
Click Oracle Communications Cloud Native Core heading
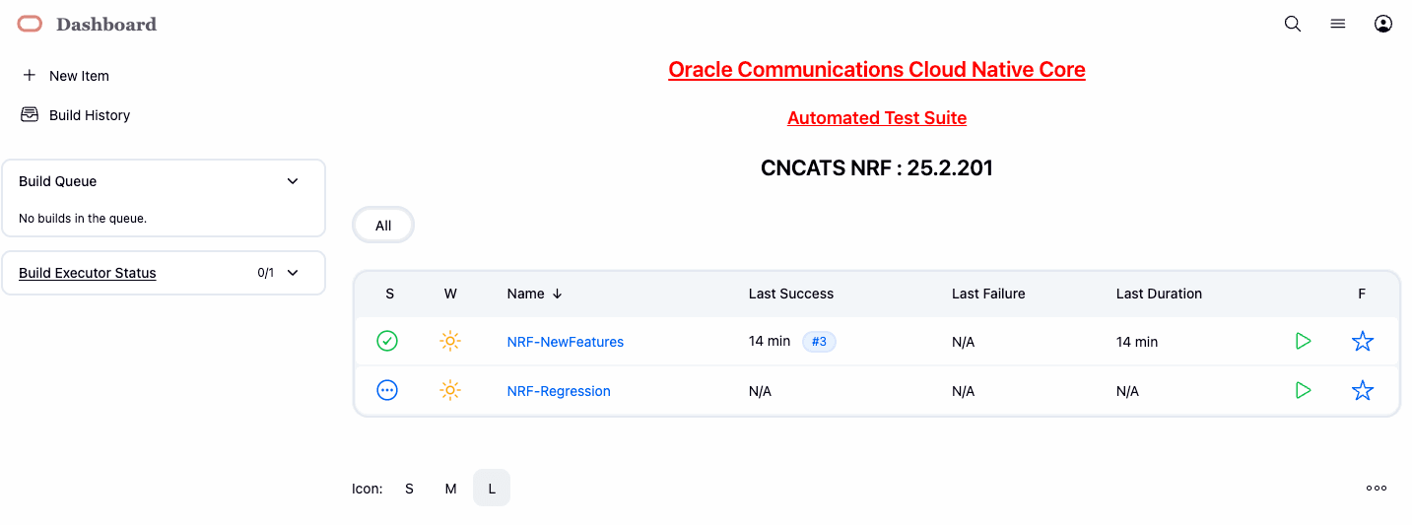[877, 70]
